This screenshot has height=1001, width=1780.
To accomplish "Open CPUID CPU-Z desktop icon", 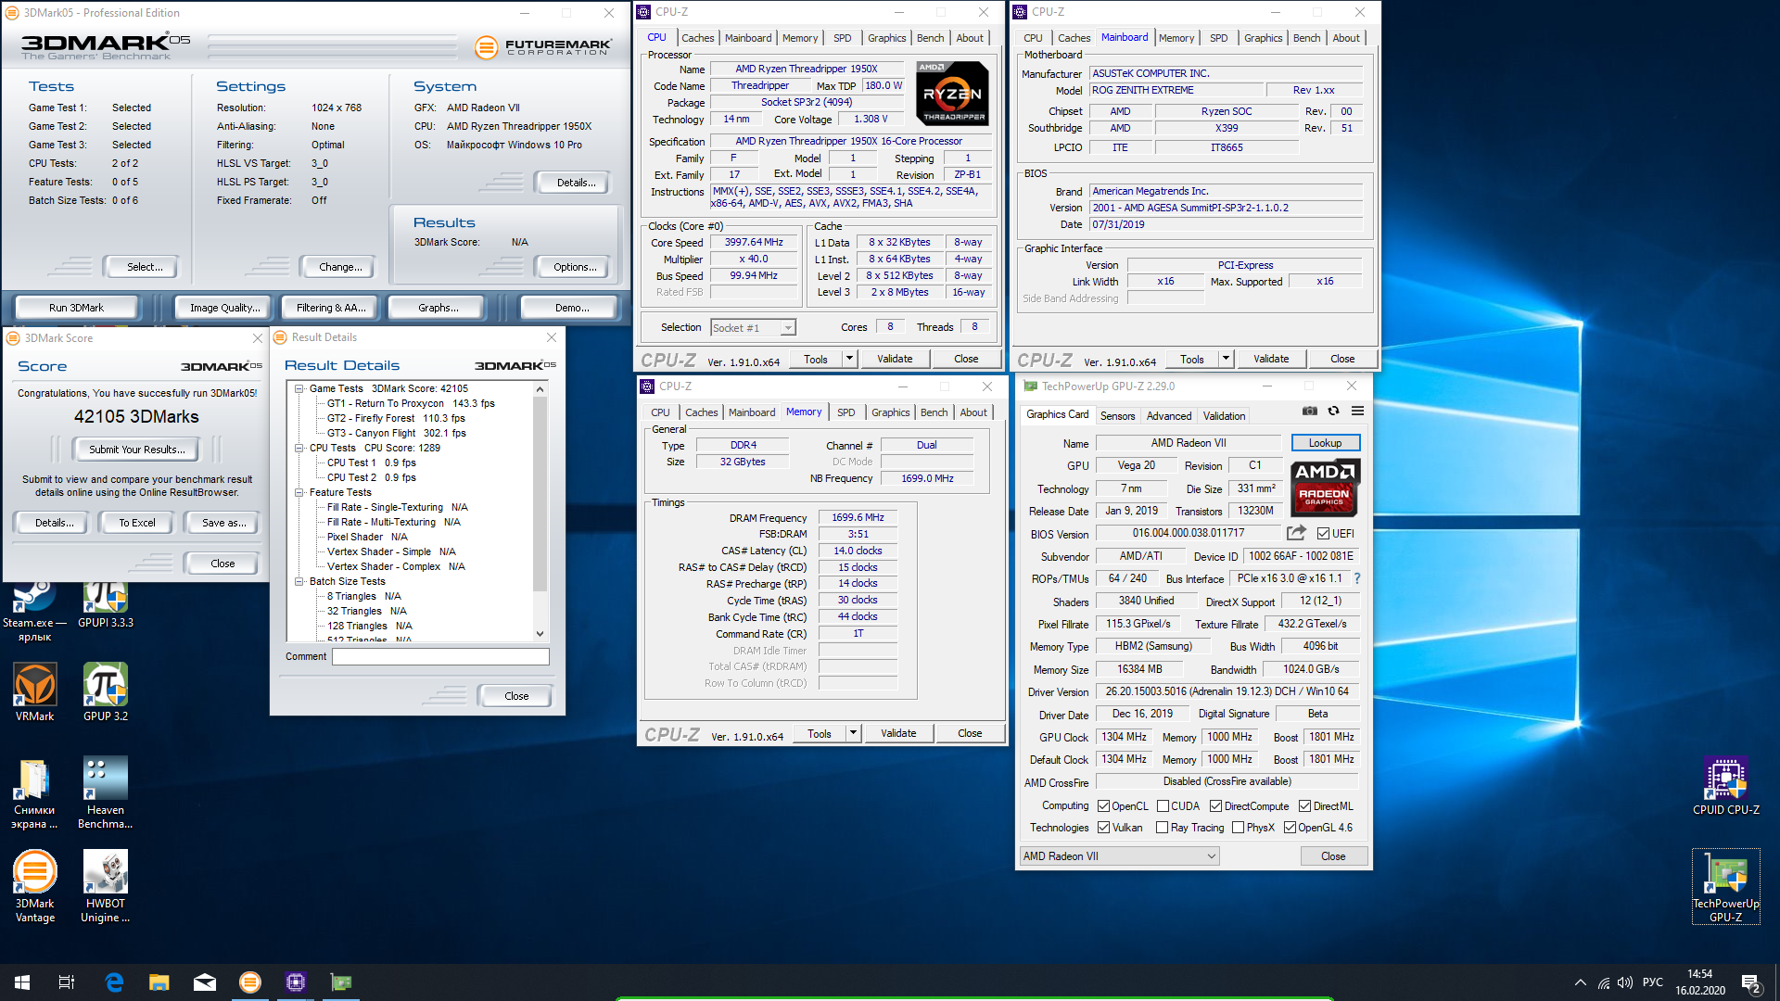I will point(1725,787).
